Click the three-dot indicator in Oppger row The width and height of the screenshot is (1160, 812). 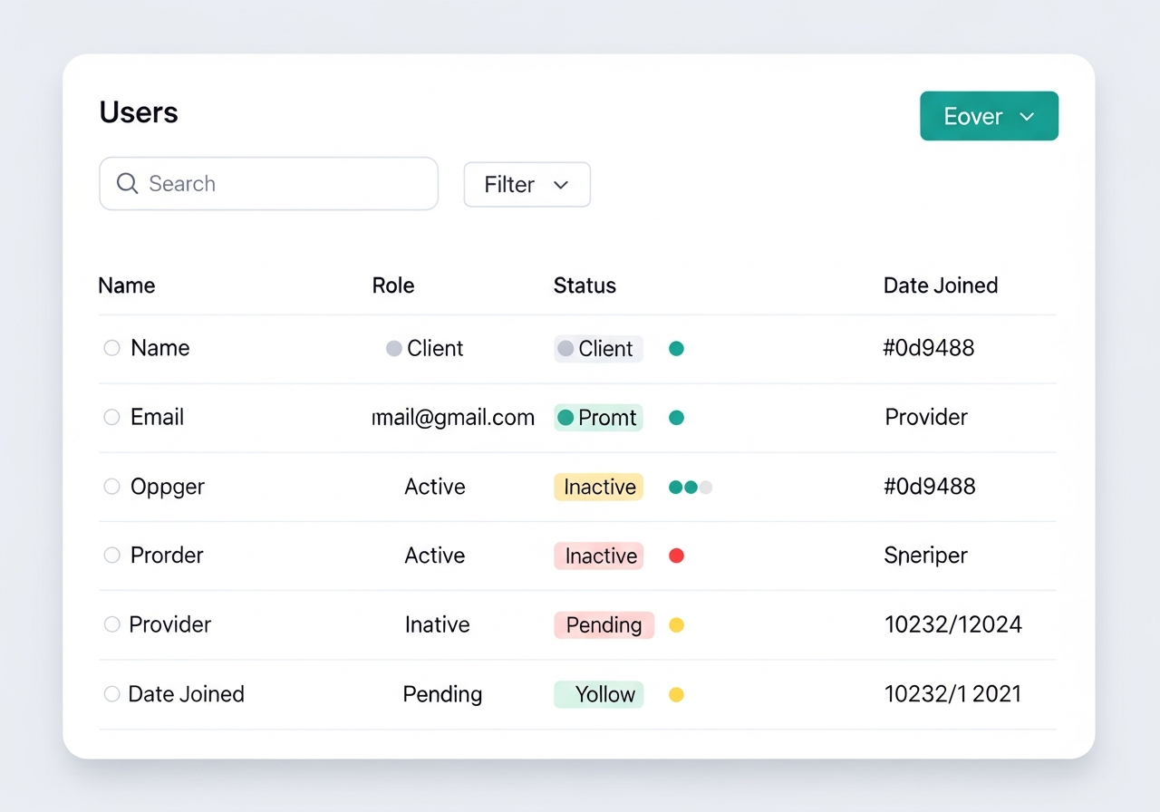coord(691,487)
